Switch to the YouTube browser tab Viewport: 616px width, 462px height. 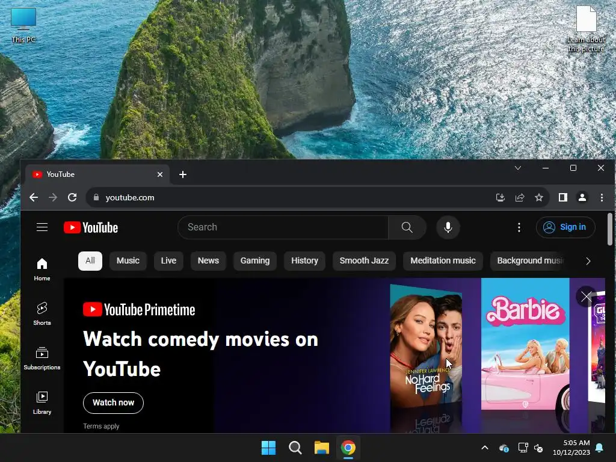[97, 174]
